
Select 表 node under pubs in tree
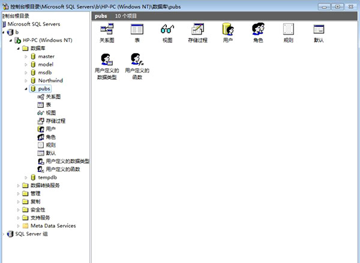click(48, 105)
